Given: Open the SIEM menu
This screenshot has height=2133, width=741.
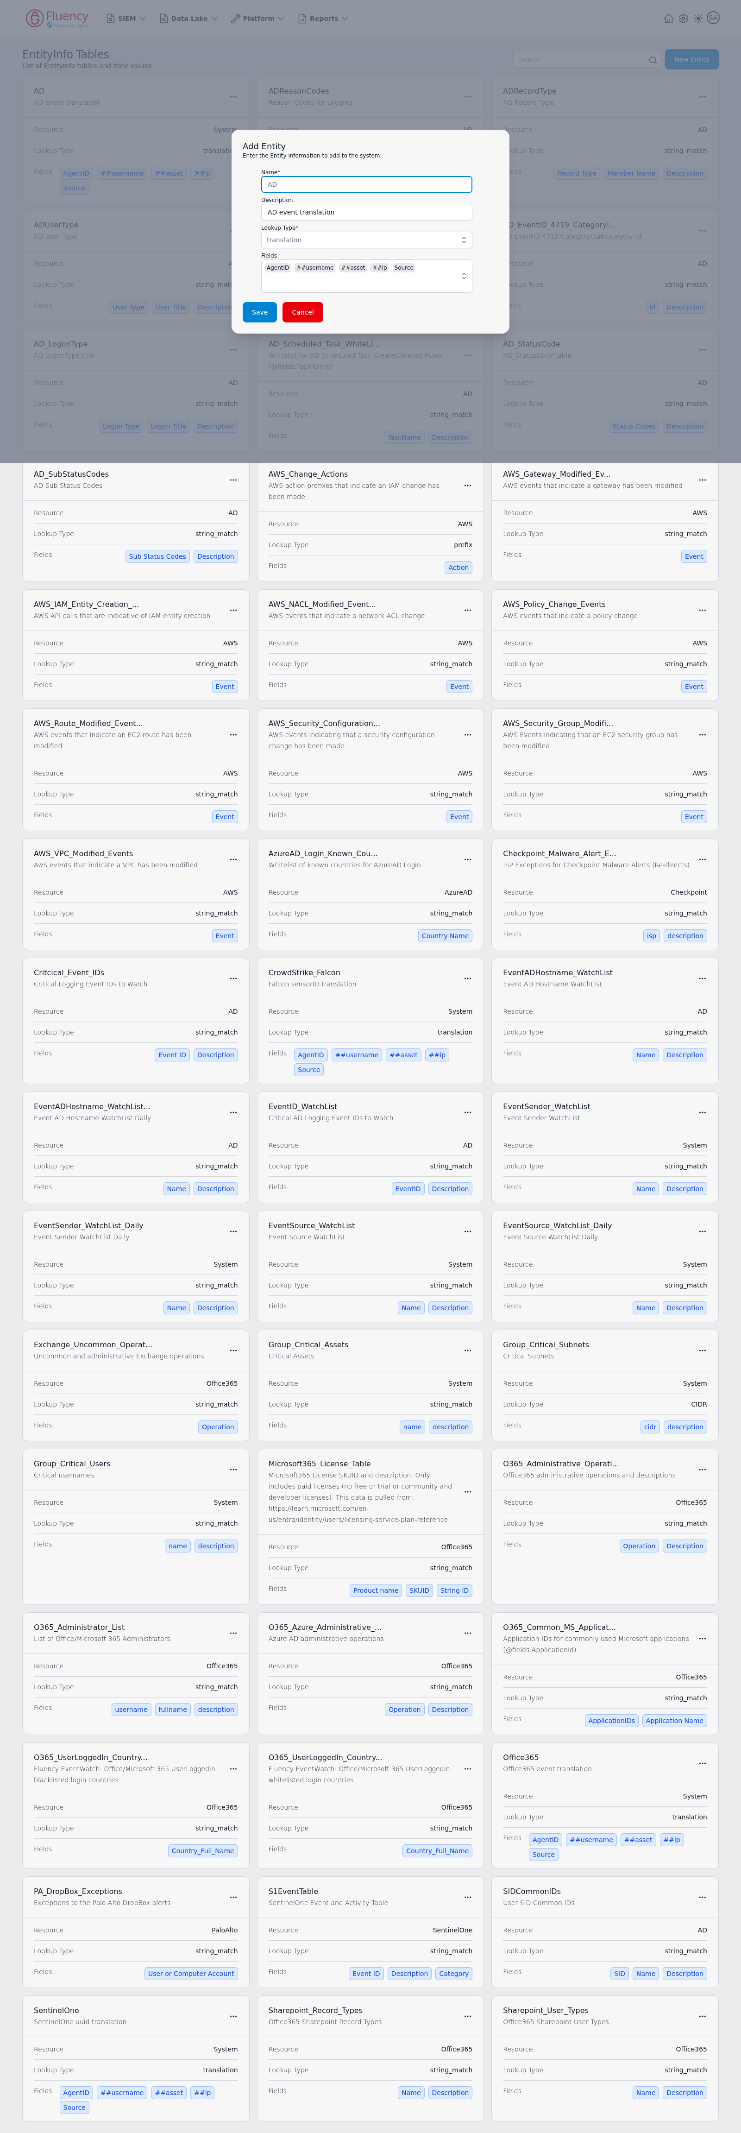Looking at the screenshot, I should 126,18.
